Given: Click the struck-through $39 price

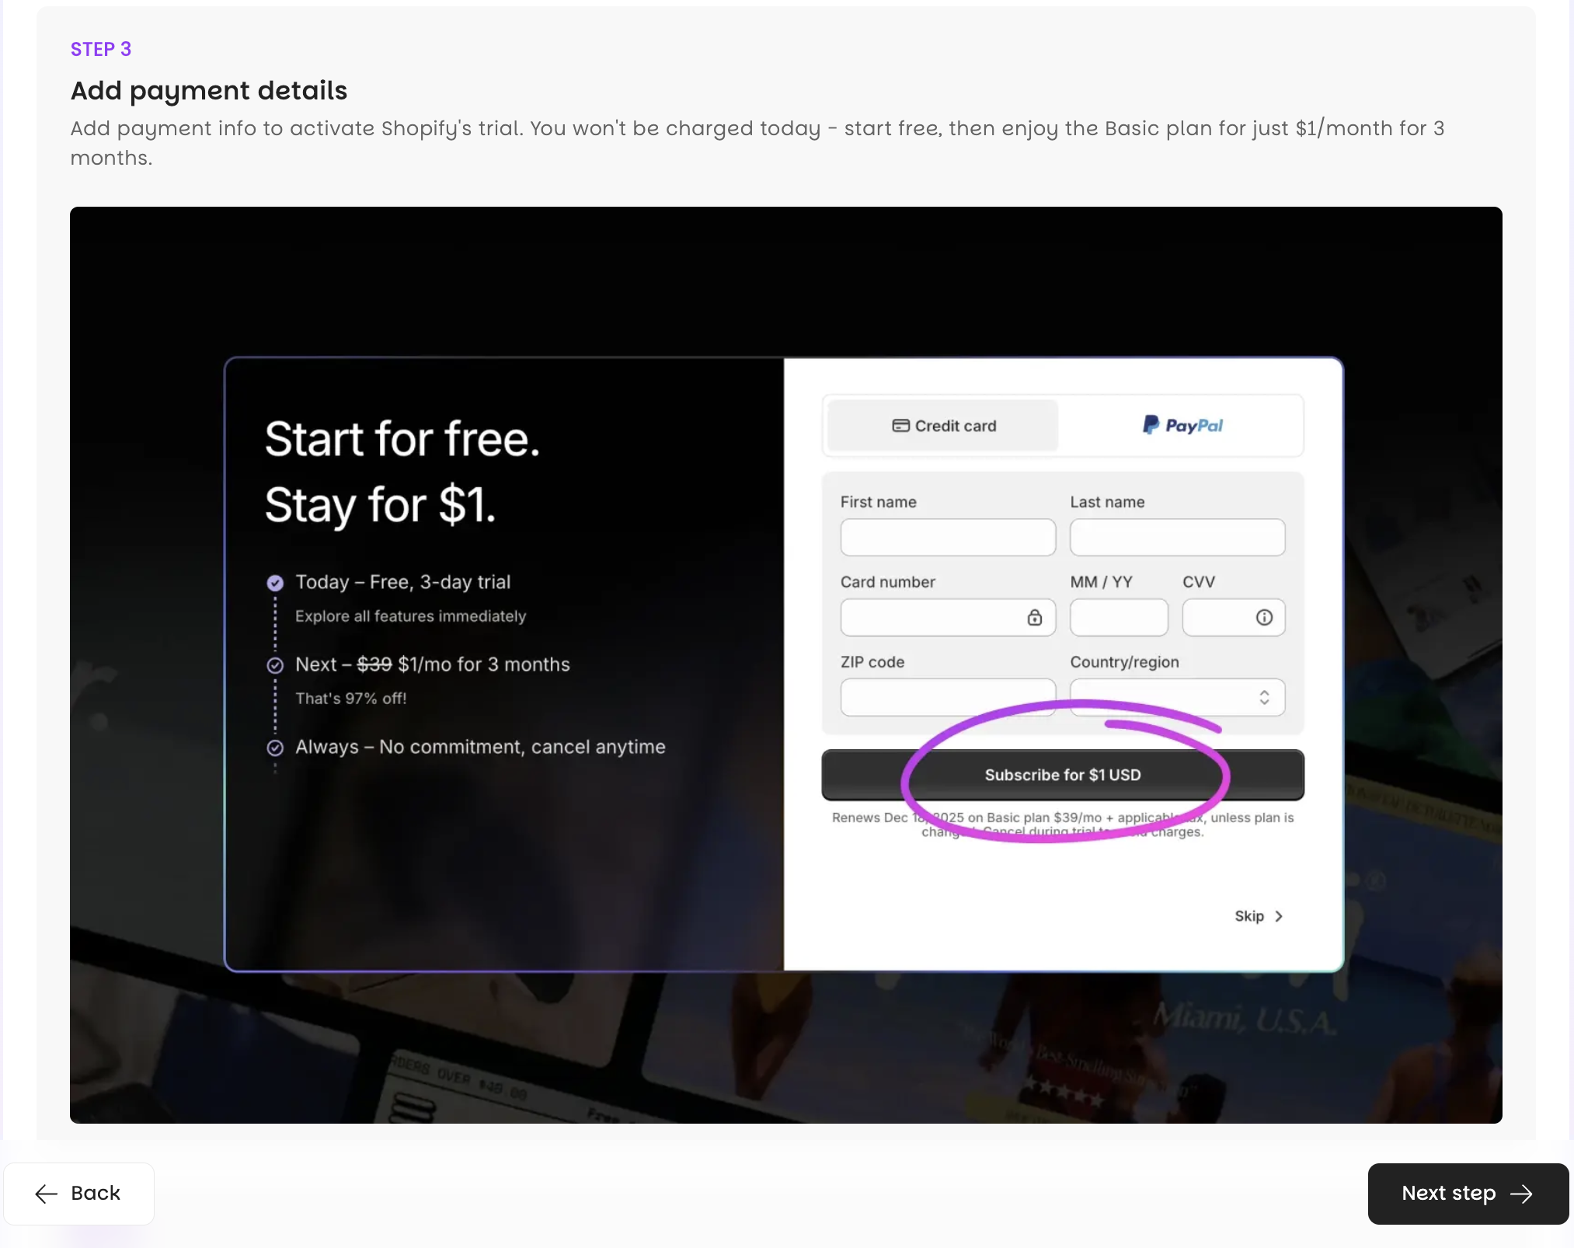Looking at the screenshot, I should tap(374, 664).
